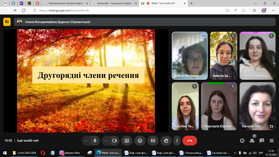Expand video settings chevron arrow
The image size is (279, 157).
(106, 141)
